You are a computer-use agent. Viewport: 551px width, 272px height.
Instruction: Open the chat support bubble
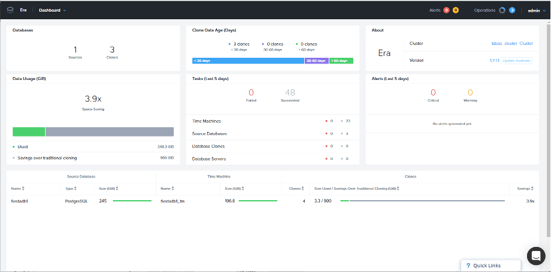[536, 256]
